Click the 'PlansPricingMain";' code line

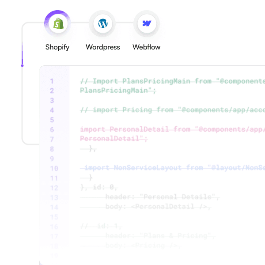click(118, 91)
